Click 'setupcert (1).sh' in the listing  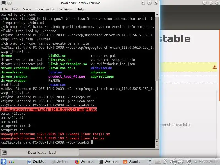point(16,126)
